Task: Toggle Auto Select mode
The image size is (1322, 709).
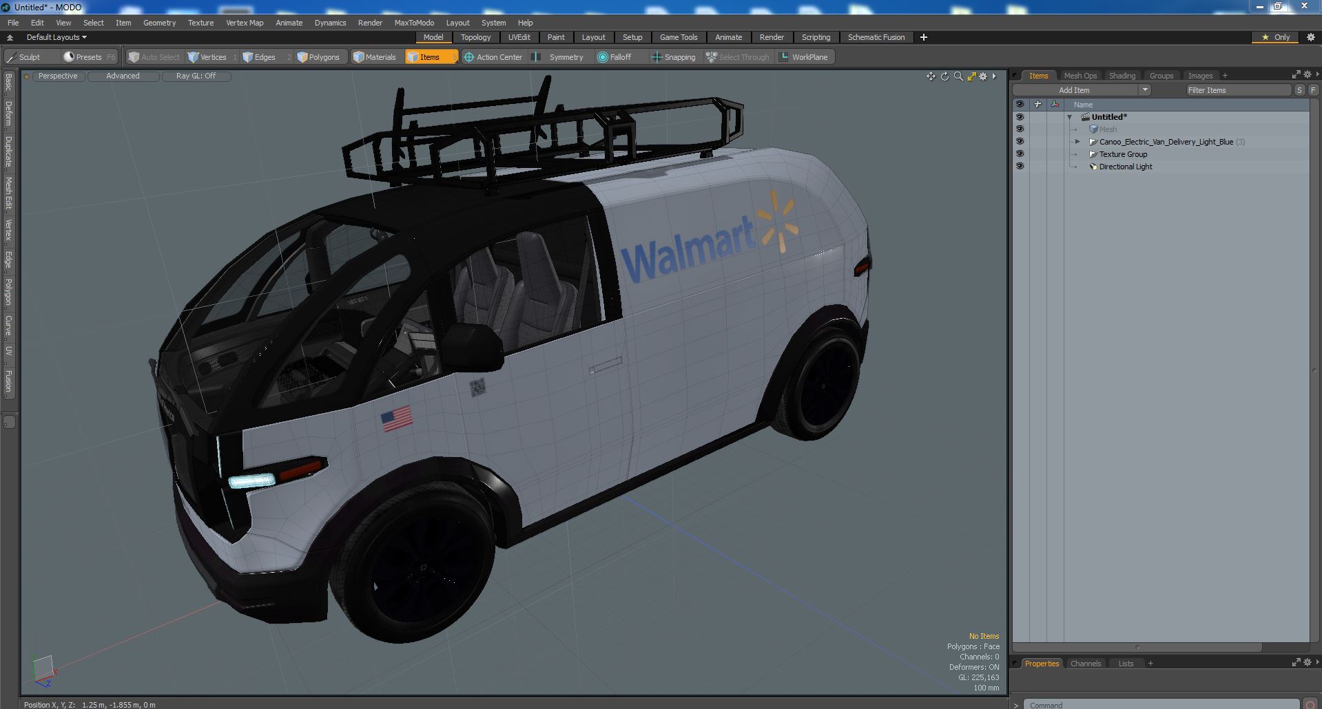Action: 154,57
